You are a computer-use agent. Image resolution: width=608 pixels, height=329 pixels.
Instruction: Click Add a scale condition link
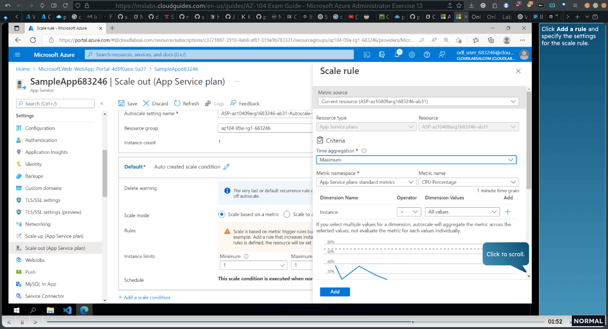click(144, 297)
